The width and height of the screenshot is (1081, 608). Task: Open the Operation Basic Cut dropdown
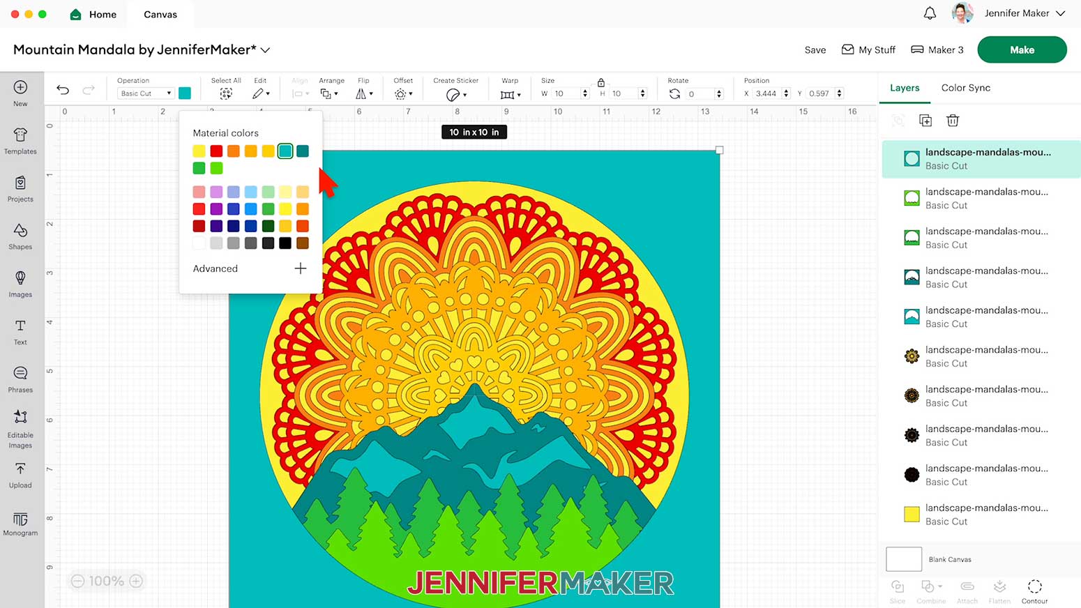click(145, 93)
